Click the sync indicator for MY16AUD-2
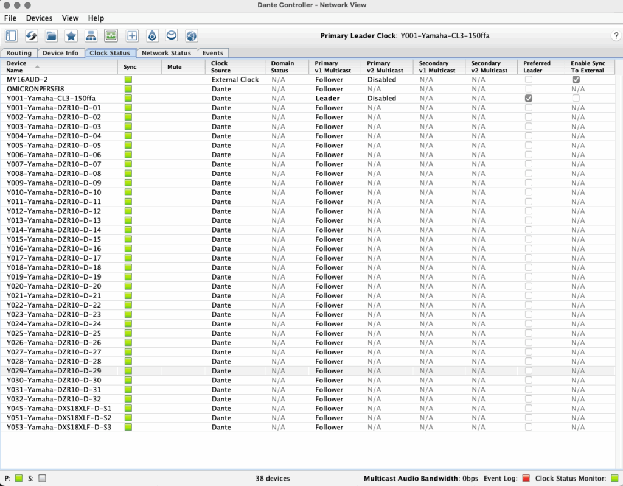The height and width of the screenshot is (486, 623). pyautogui.click(x=128, y=80)
